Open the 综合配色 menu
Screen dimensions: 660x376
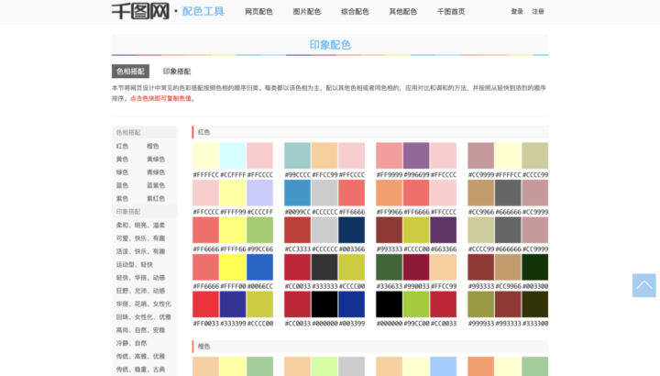coord(355,12)
